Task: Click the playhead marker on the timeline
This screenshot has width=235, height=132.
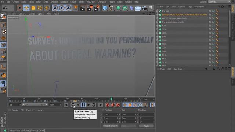Action: [111, 99]
